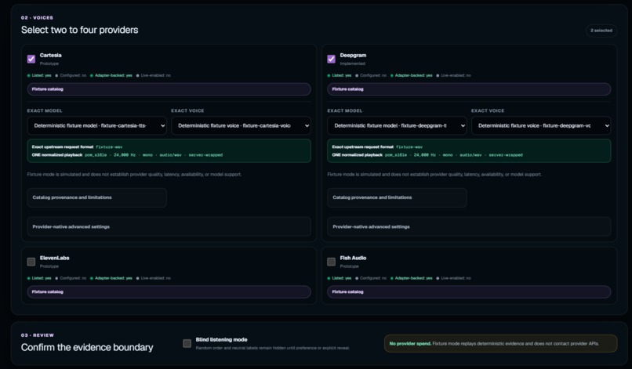Check the ElevenLabs provider checkbox
The height and width of the screenshot is (369, 632).
[x=31, y=262]
